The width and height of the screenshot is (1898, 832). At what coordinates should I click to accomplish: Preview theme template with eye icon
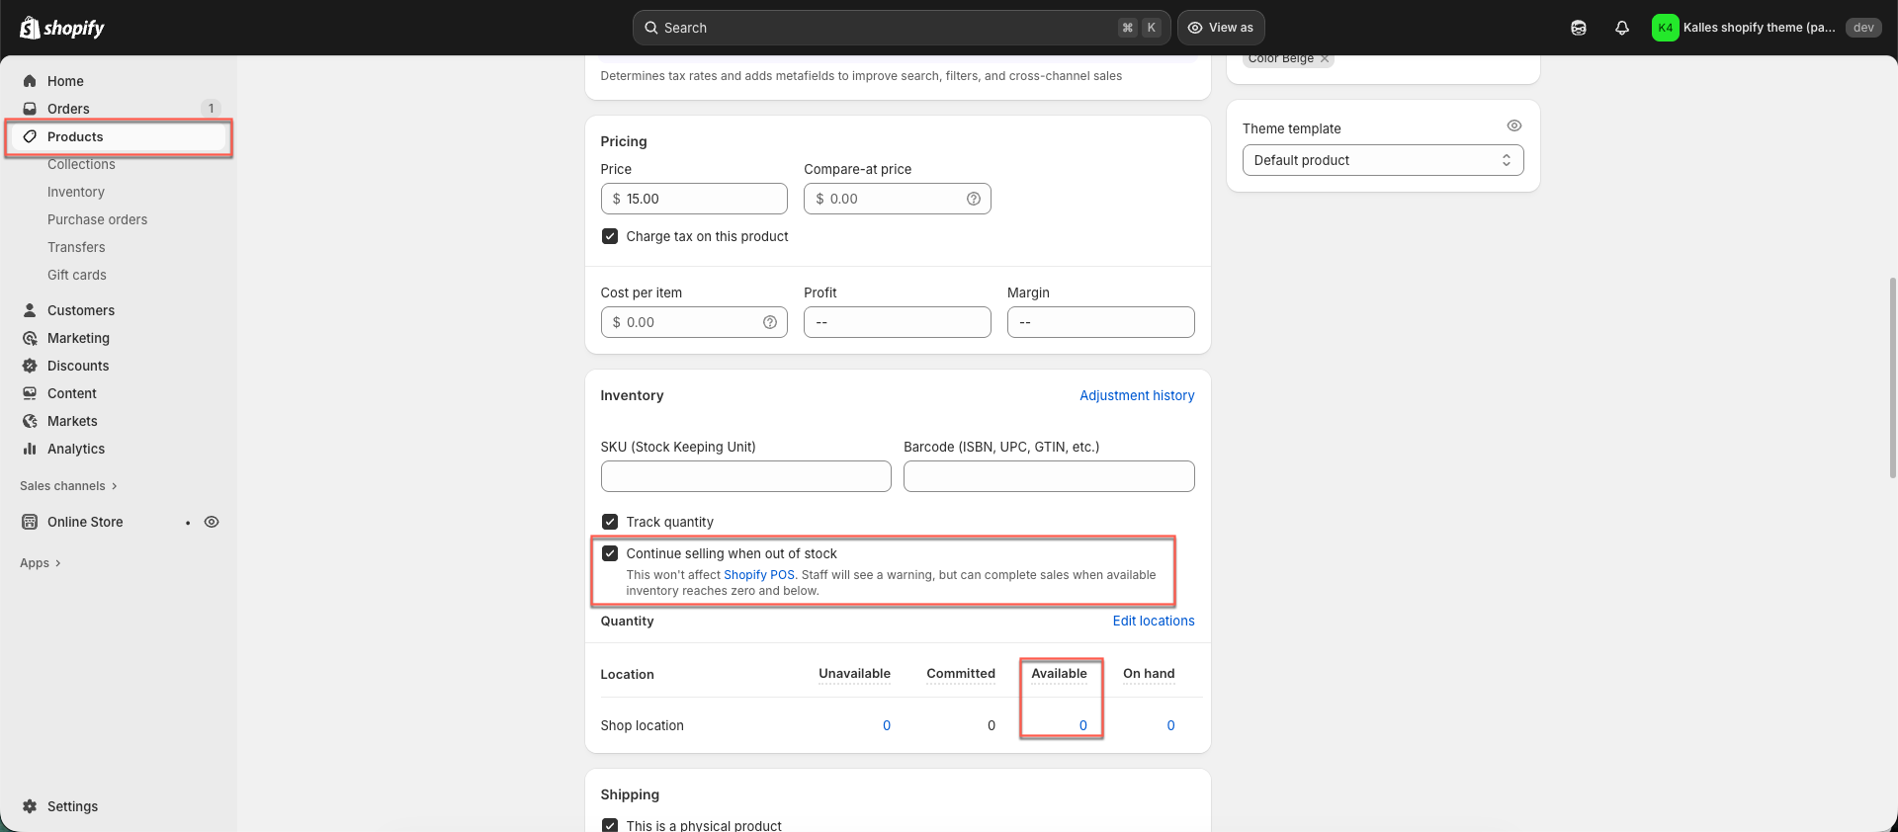click(x=1513, y=125)
